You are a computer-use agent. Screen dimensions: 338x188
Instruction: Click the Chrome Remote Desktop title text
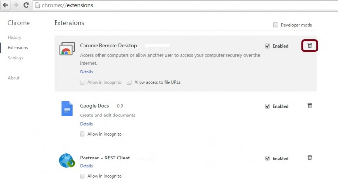click(x=108, y=46)
